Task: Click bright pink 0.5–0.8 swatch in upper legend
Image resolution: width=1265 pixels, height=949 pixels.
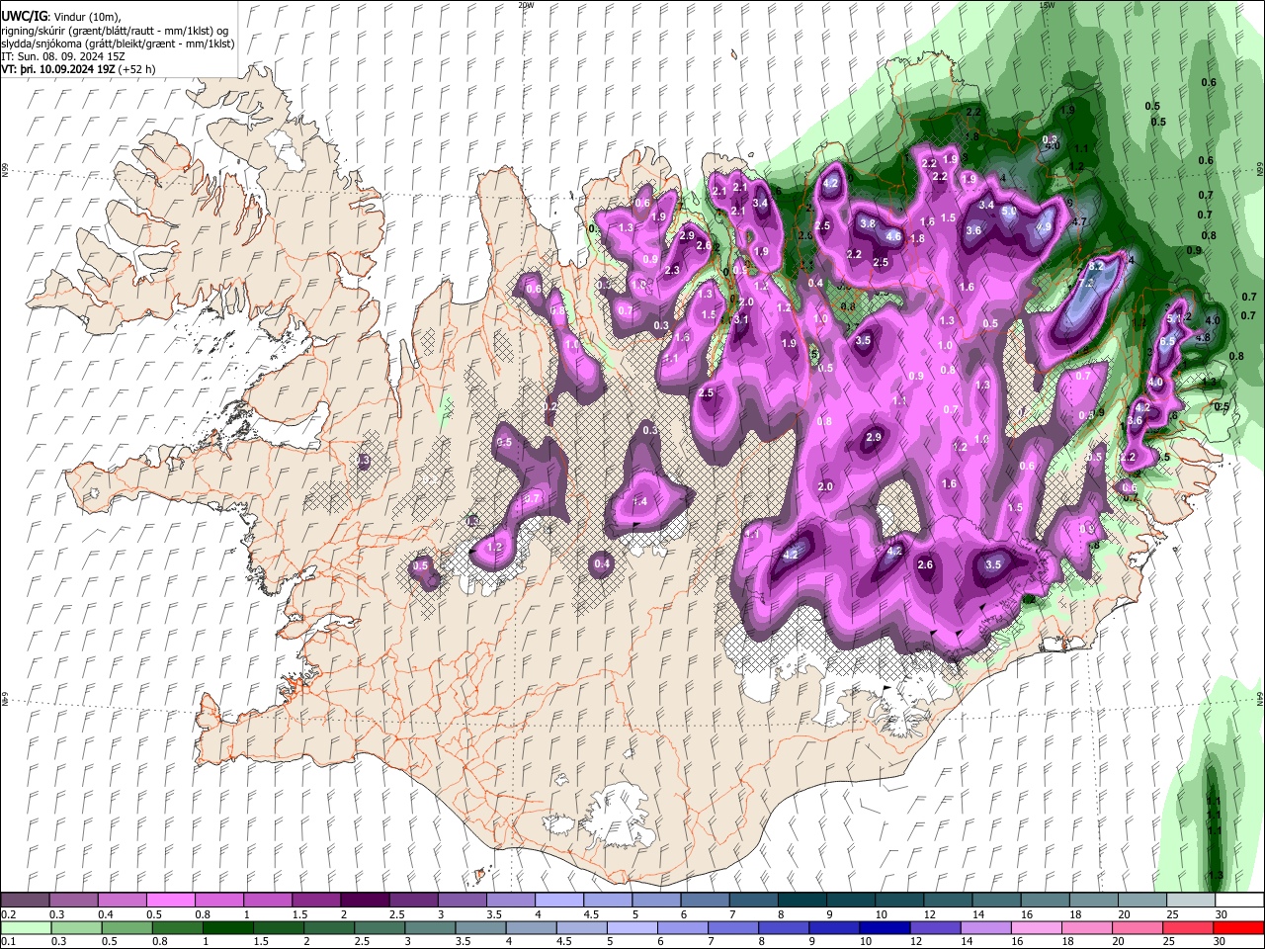Action: pos(170,900)
